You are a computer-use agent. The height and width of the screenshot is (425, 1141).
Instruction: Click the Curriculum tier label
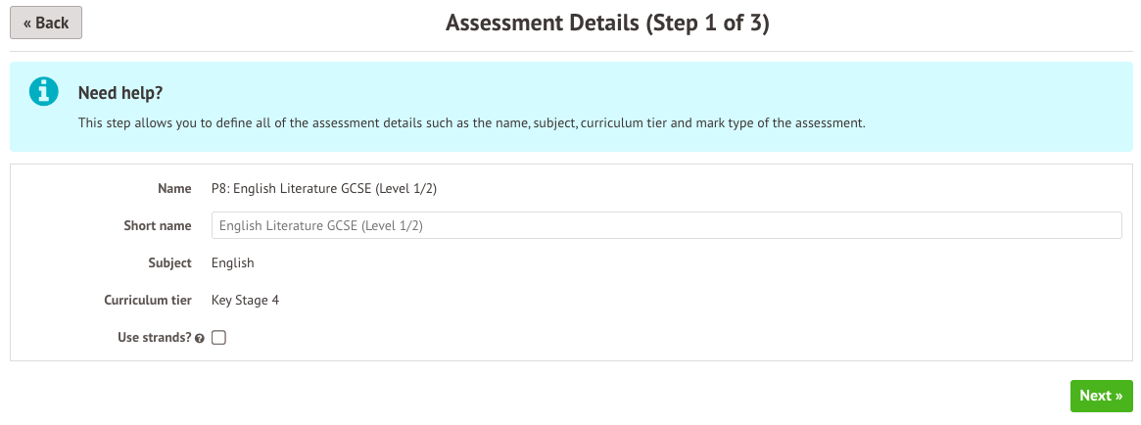pyautogui.click(x=148, y=300)
